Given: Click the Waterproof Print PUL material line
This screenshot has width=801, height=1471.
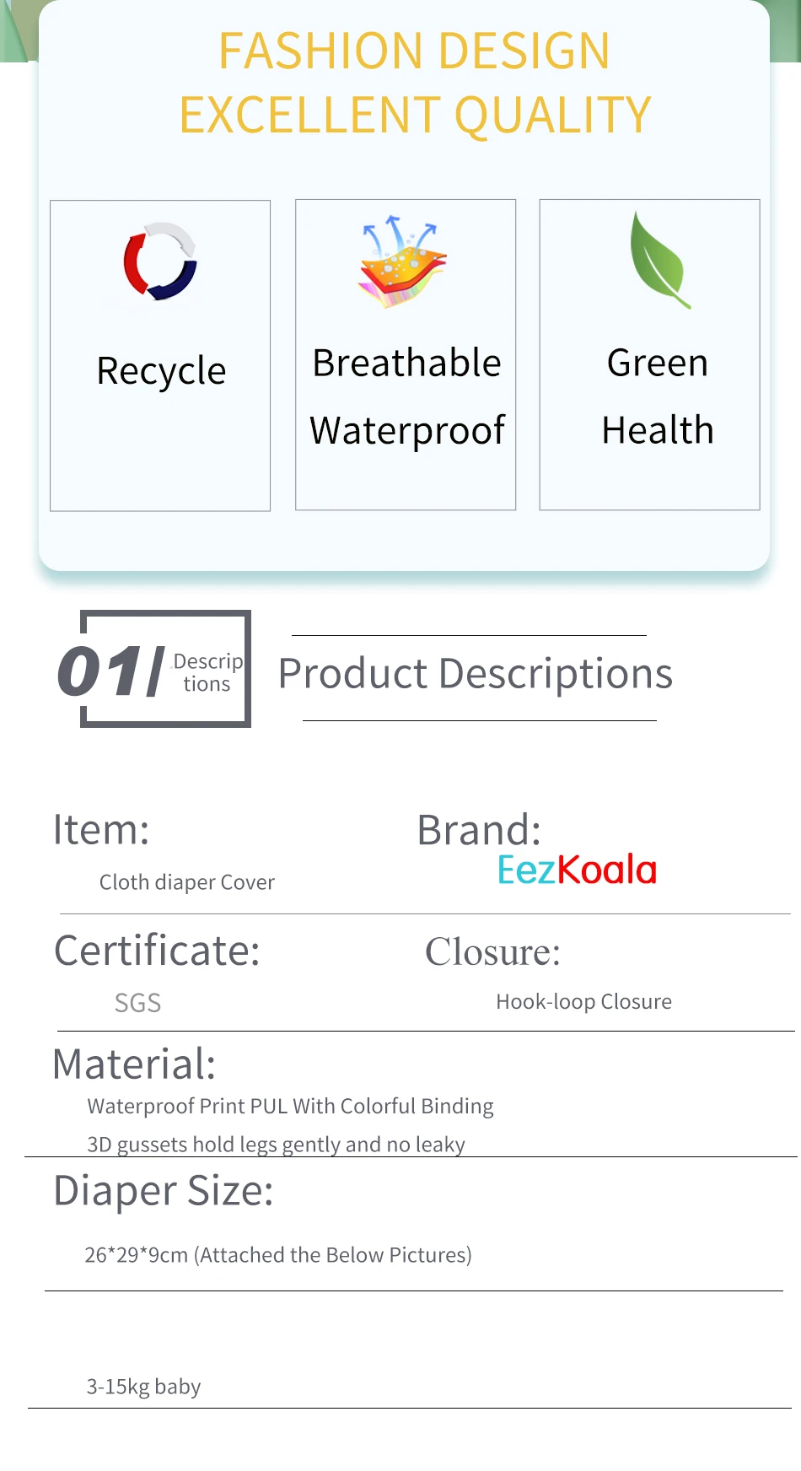Looking at the screenshot, I should pos(290,1107).
